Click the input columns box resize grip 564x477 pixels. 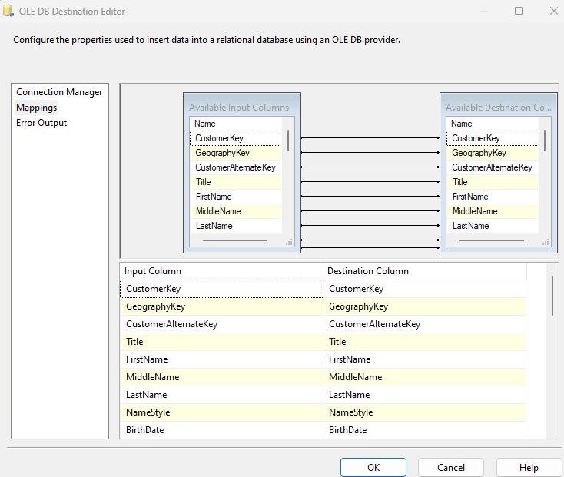tap(289, 243)
